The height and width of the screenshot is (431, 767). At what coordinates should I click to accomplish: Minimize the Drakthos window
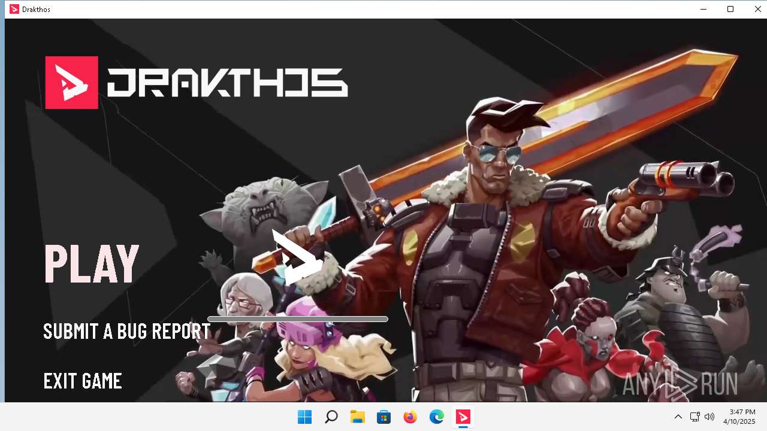click(x=703, y=9)
